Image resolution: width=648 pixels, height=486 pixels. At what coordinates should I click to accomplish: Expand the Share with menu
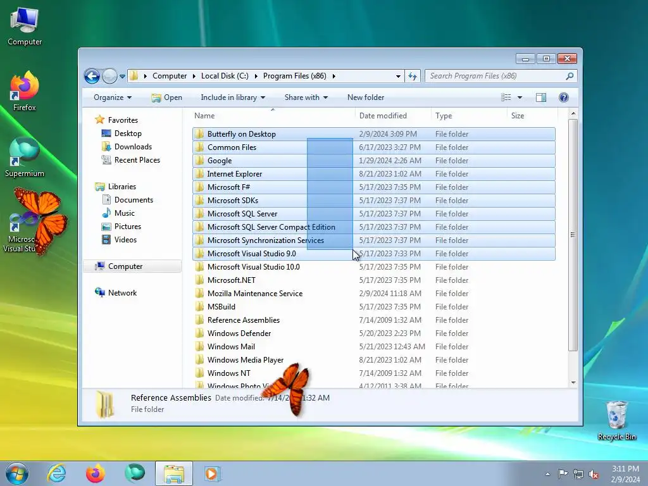pyautogui.click(x=306, y=97)
